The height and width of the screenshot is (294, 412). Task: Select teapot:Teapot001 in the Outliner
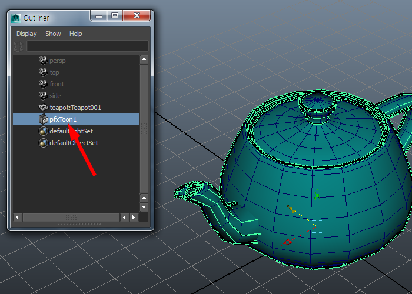pos(76,108)
